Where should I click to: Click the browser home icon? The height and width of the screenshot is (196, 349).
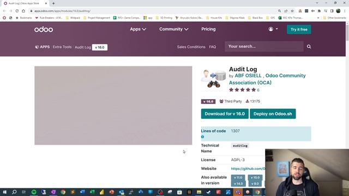23,11
